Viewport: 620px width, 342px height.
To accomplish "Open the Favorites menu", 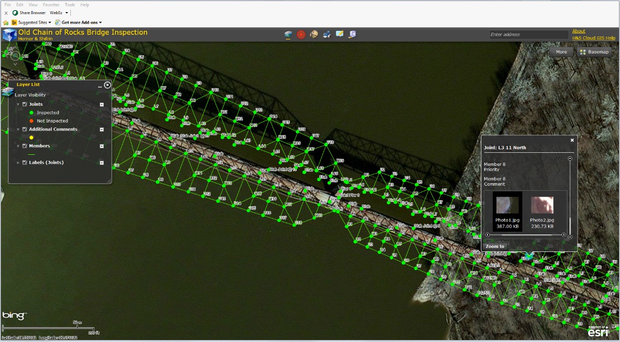I will (x=51, y=5).
